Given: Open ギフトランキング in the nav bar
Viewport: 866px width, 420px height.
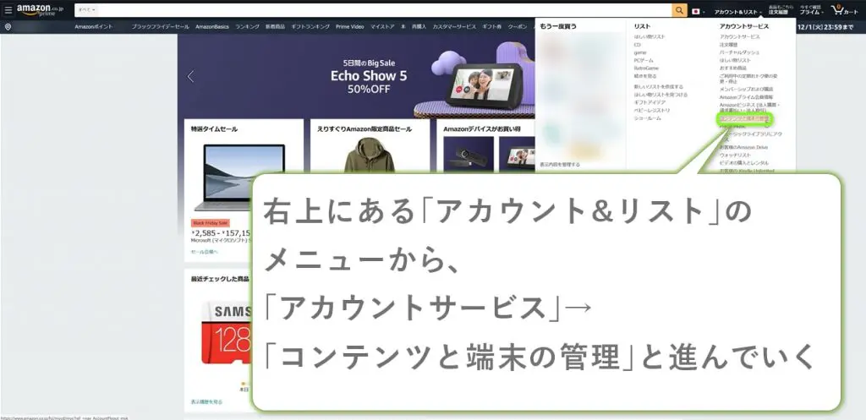Looking at the screenshot, I should [310, 26].
